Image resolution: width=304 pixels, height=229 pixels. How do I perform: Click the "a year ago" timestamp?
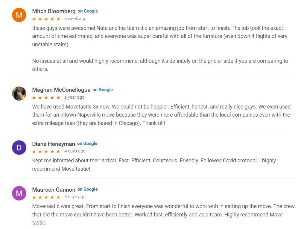point(75,97)
